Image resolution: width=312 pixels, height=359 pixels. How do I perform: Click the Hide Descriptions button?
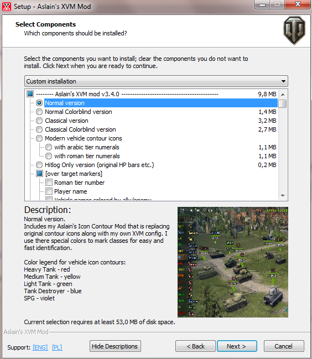115,346
